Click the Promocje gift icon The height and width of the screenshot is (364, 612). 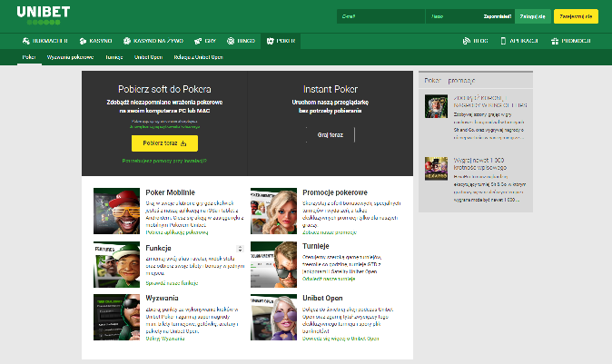pyautogui.click(x=555, y=41)
